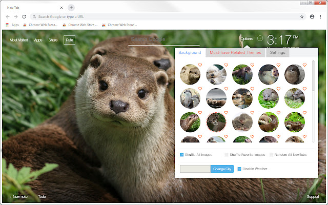Open the Chrome profile avatar icon
The width and height of the screenshot is (328, 205).
coord(312,16)
